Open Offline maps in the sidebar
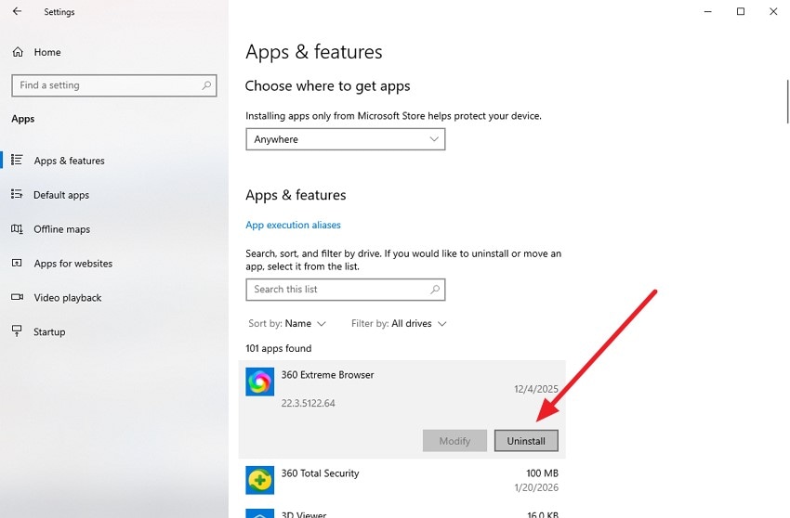 [61, 229]
